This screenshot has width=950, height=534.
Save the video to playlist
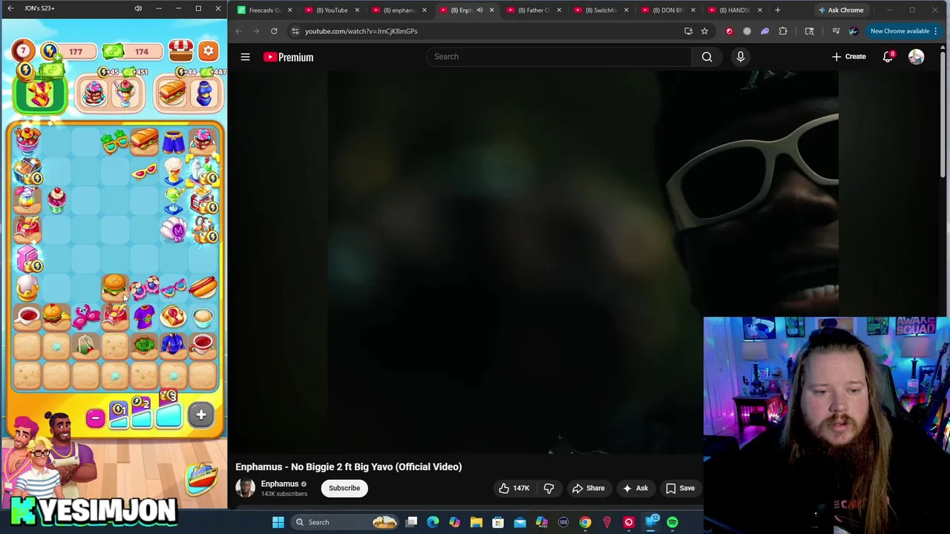tap(680, 488)
